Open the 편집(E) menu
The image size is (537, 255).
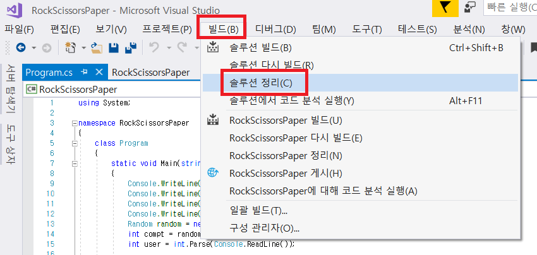(65, 30)
